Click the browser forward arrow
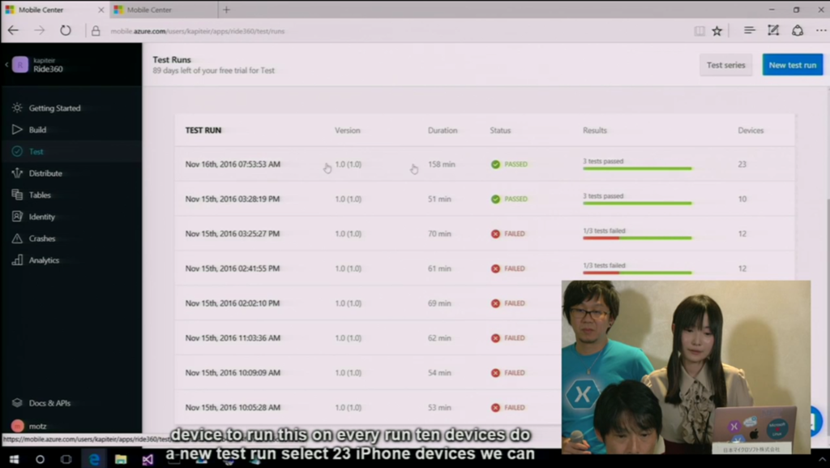 click(x=40, y=31)
